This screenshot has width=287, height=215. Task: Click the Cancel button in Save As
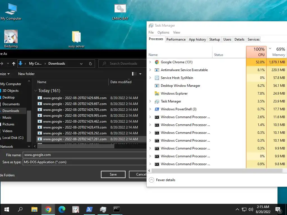pyautogui.click(x=138, y=174)
